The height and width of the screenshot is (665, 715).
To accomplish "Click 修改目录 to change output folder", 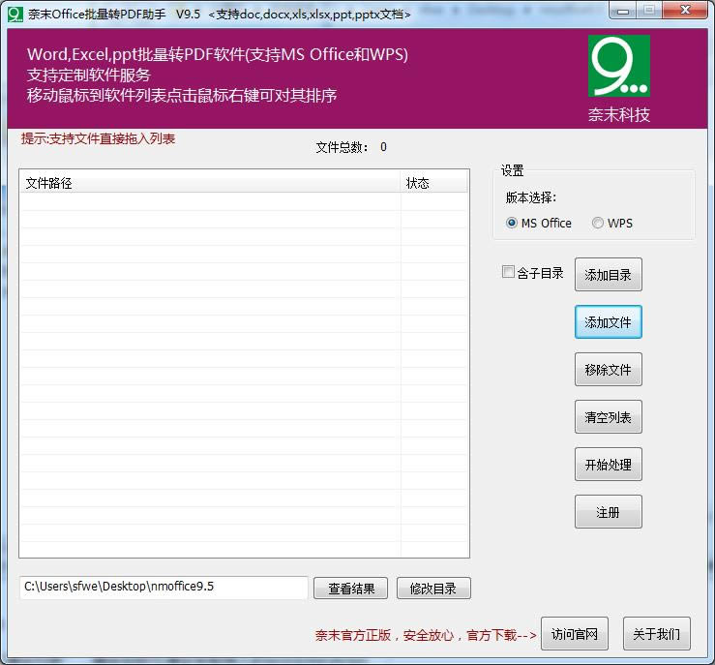I will coord(433,589).
